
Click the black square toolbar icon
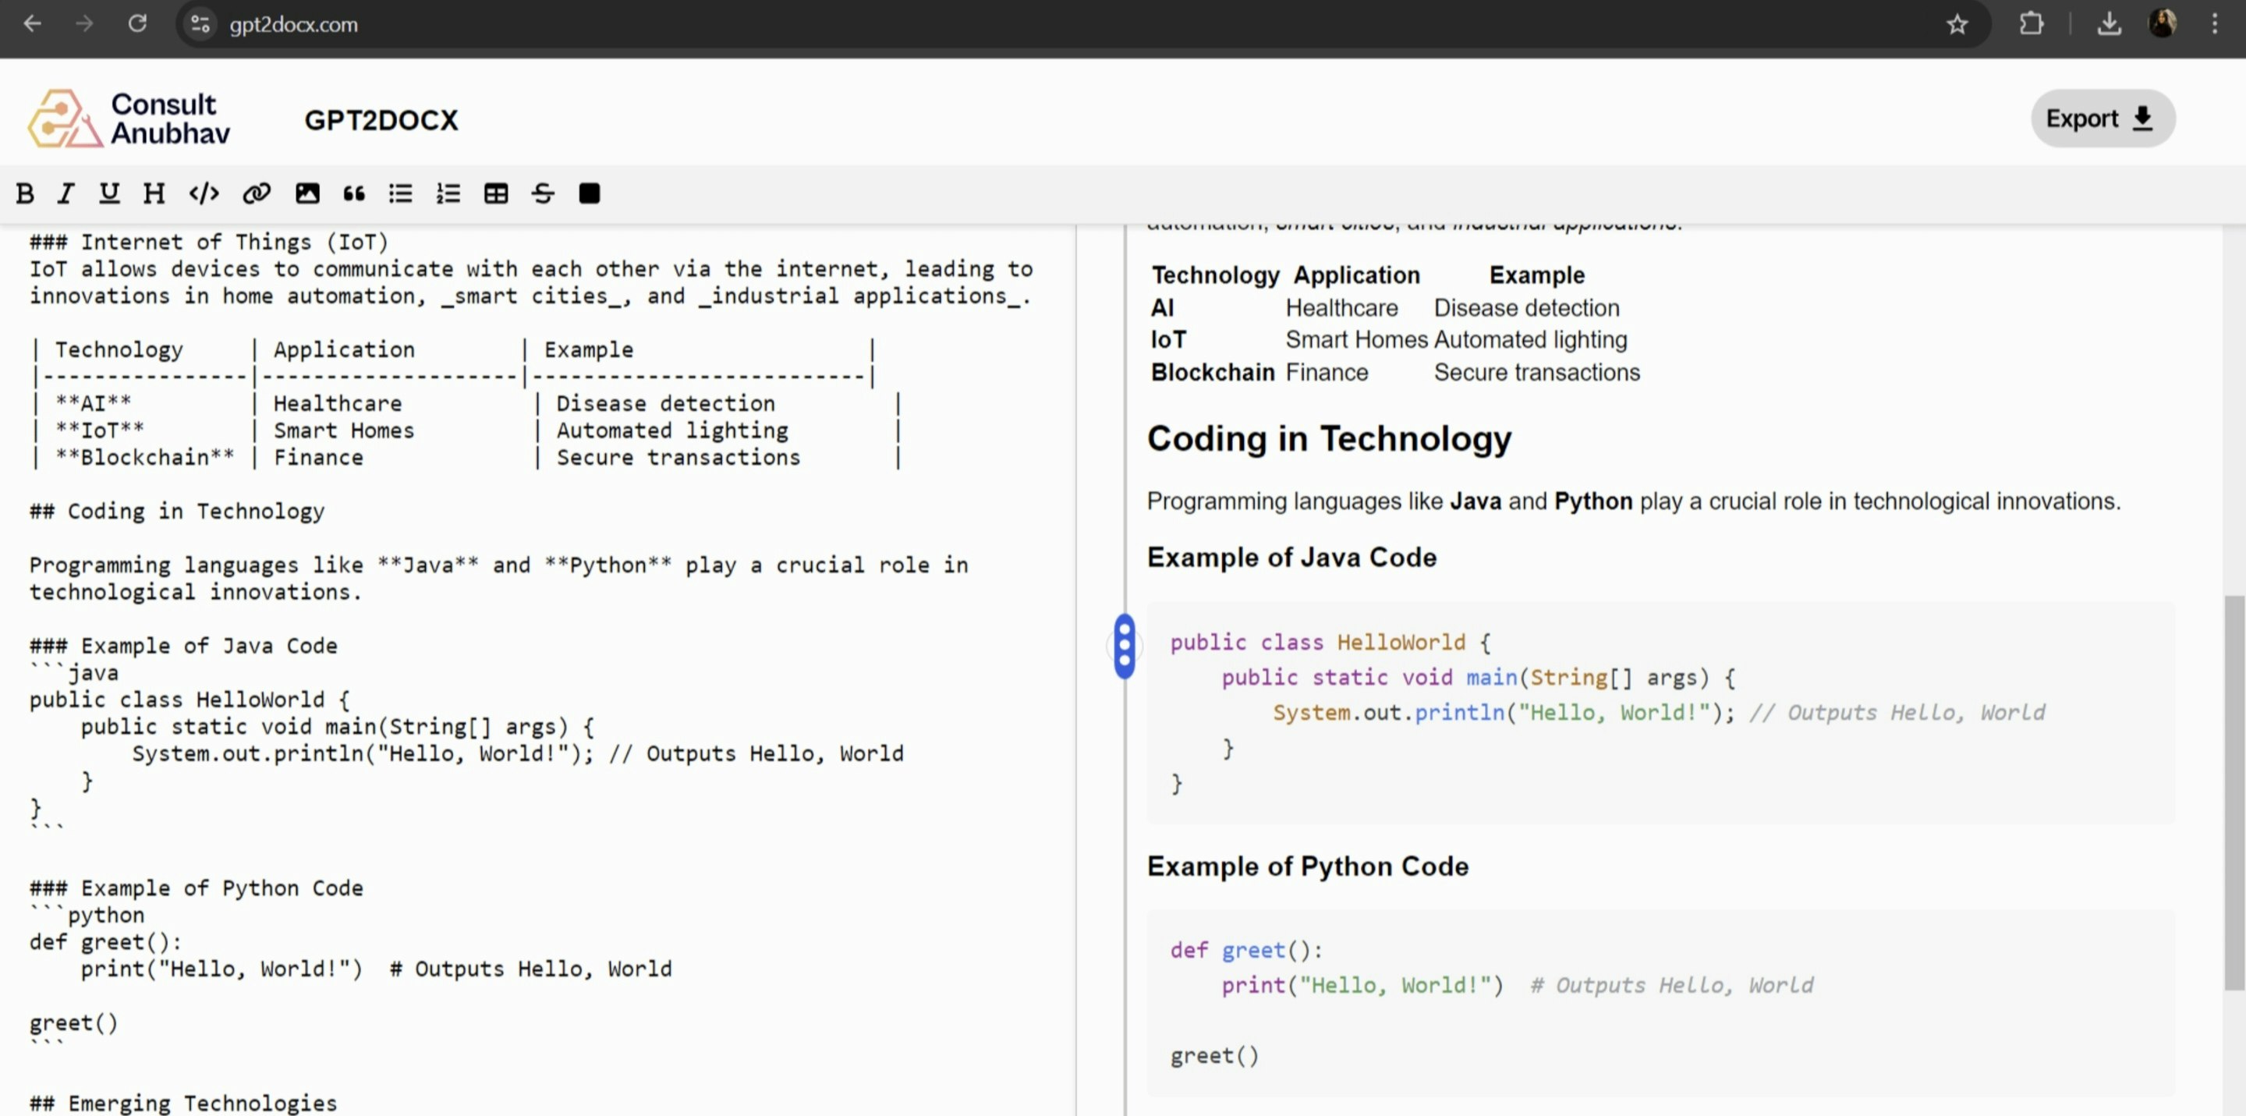[x=590, y=193]
